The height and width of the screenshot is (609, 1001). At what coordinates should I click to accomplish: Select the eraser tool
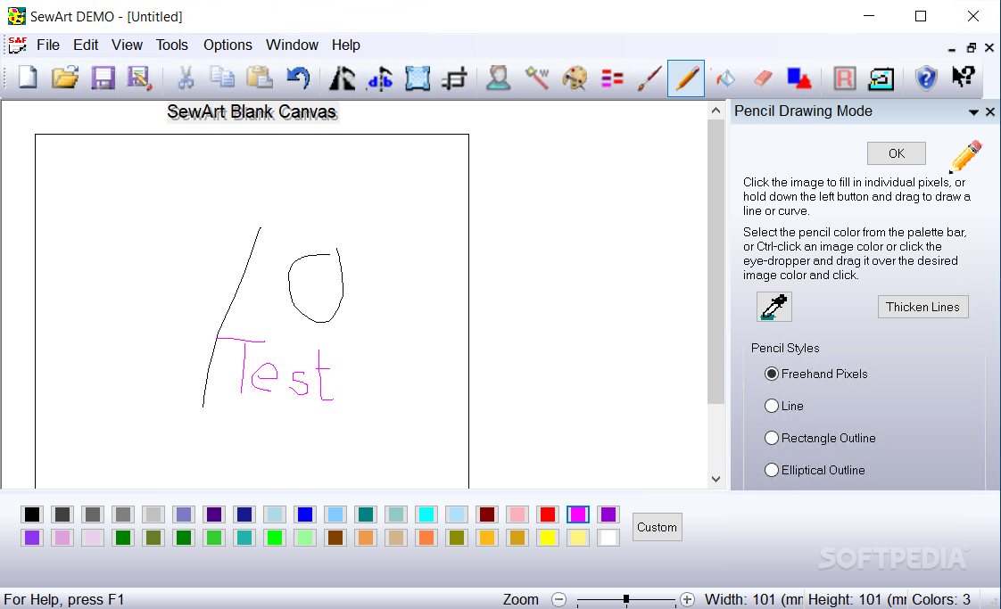click(763, 78)
